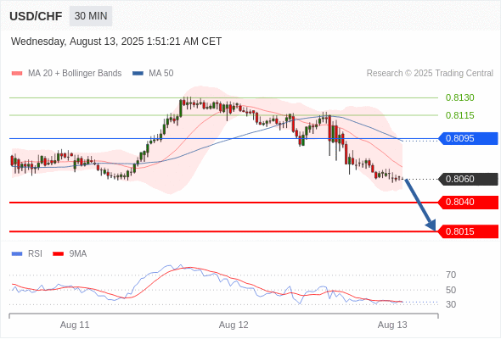
Task: Click the 0.8115 resistance level label
Action: pos(459,115)
